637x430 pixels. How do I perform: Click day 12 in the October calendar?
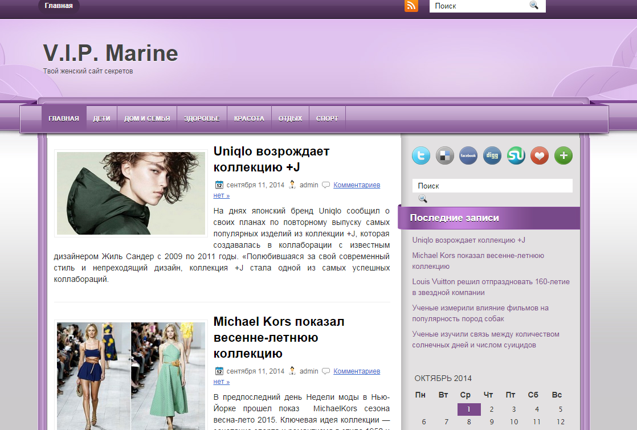pyautogui.click(x=561, y=422)
